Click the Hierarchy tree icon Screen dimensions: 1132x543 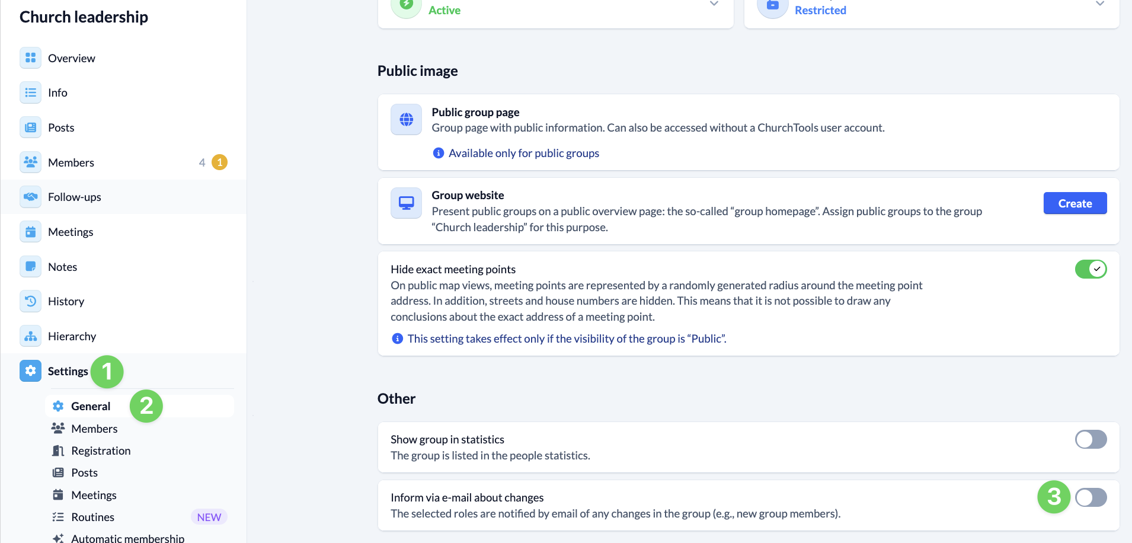[30, 336]
